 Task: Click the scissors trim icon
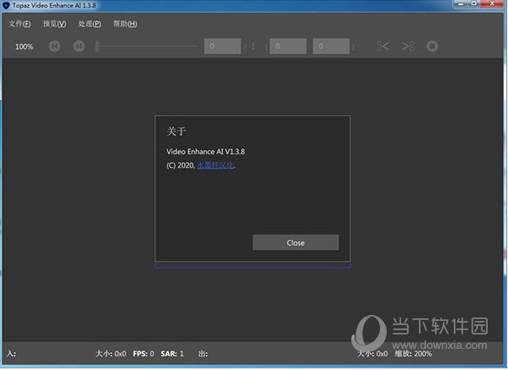tap(383, 47)
